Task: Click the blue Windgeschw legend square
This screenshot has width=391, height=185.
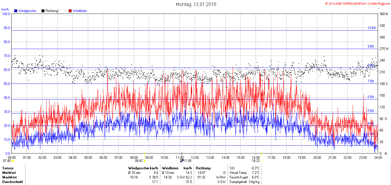Action: point(16,11)
